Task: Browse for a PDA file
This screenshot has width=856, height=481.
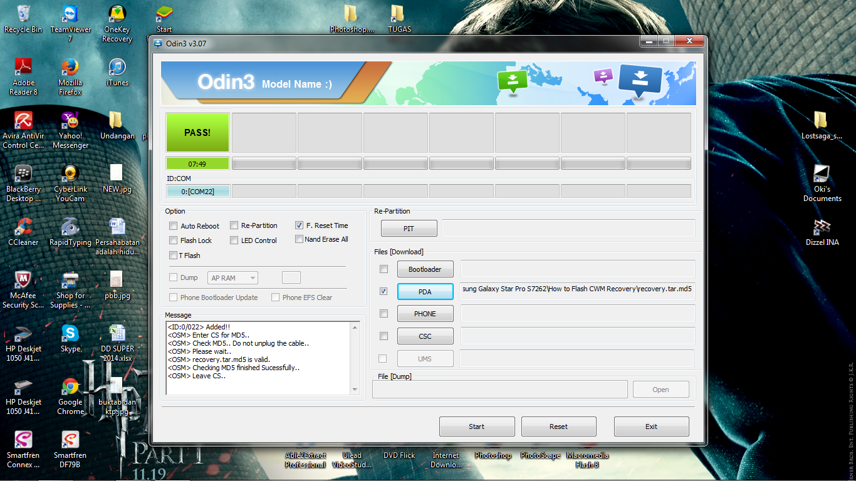Action: click(425, 292)
